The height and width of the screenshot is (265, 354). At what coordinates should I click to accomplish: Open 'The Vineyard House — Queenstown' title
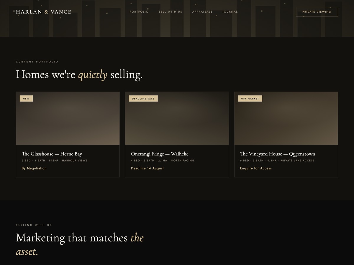click(278, 154)
